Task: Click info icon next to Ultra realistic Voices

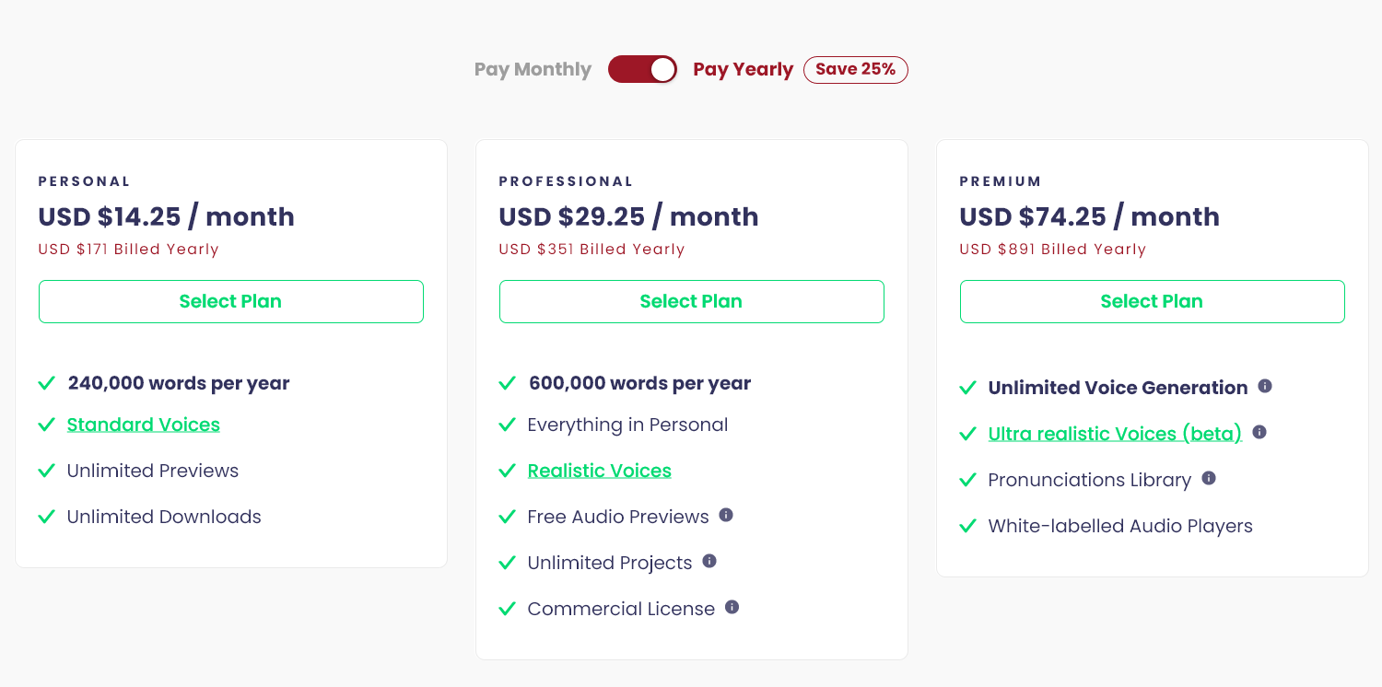Action: [x=1259, y=432]
